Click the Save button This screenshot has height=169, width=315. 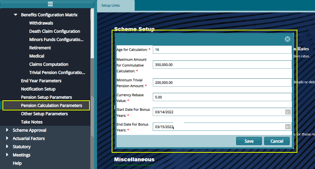[248, 141]
